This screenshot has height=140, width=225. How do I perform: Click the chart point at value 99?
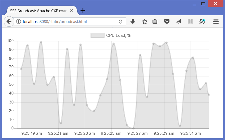point(41,42)
